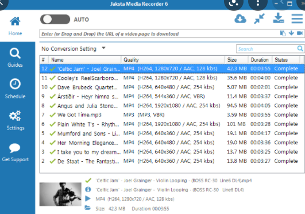Open the file folder icon in details
Screen dimensions: 305x214
point(88,208)
